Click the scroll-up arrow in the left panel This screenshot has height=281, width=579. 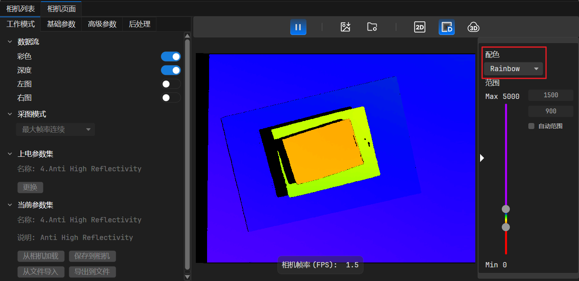tap(187, 35)
